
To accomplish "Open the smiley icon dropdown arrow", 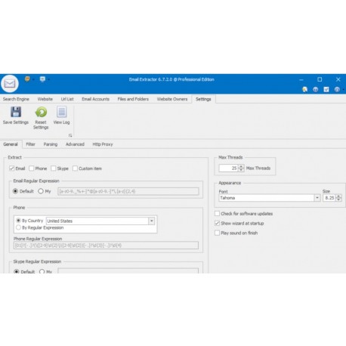I will (x=33, y=79).
